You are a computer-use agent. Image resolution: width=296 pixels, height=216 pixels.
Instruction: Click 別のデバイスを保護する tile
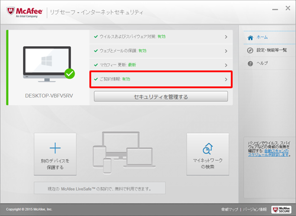(55, 154)
